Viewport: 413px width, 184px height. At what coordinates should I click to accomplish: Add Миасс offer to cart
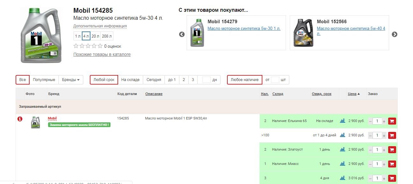(x=392, y=164)
